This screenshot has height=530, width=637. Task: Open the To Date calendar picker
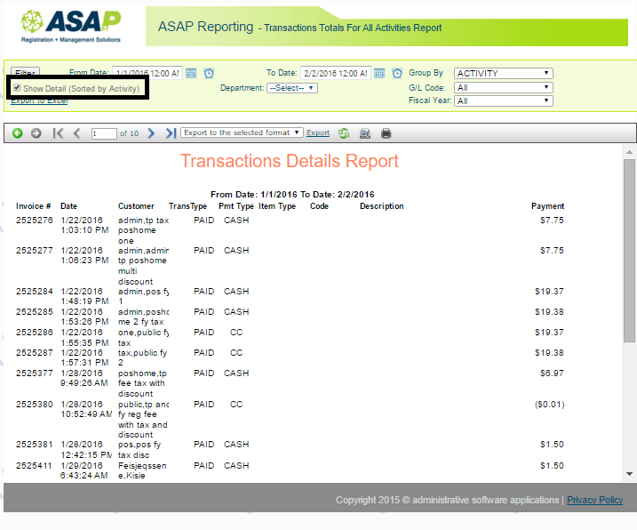coord(379,73)
